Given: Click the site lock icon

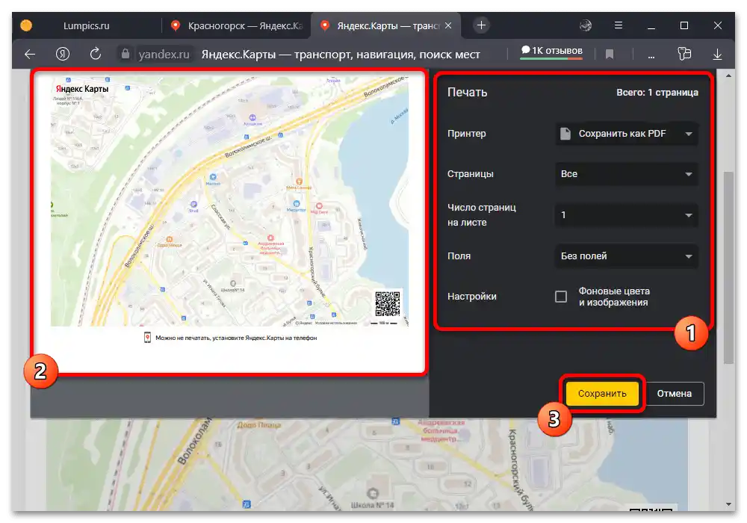Looking at the screenshot, I should (x=125, y=54).
